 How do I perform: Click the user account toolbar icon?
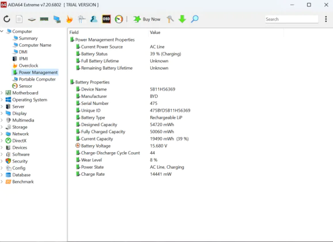tap(94, 19)
